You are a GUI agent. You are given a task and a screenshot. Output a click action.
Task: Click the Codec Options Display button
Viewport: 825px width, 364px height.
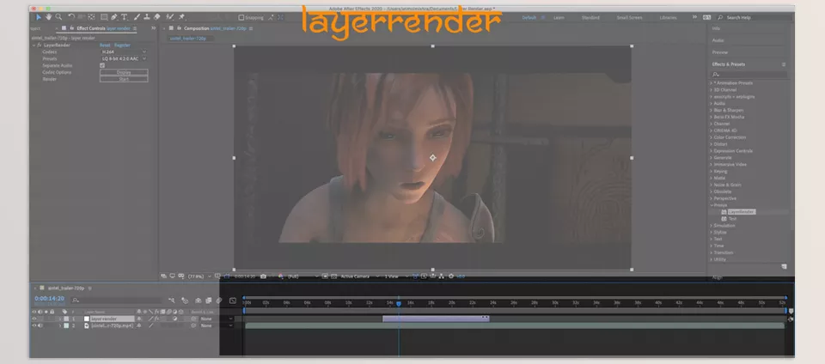pos(124,72)
